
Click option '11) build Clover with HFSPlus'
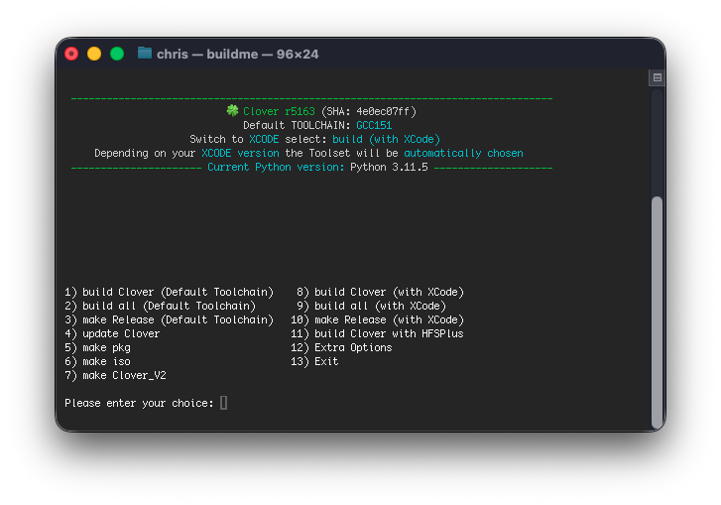[x=377, y=333]
